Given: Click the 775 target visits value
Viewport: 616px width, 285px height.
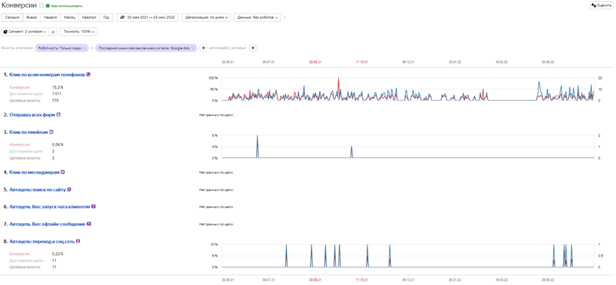Looking at the screenshot, I should click(x=55, y=100).
